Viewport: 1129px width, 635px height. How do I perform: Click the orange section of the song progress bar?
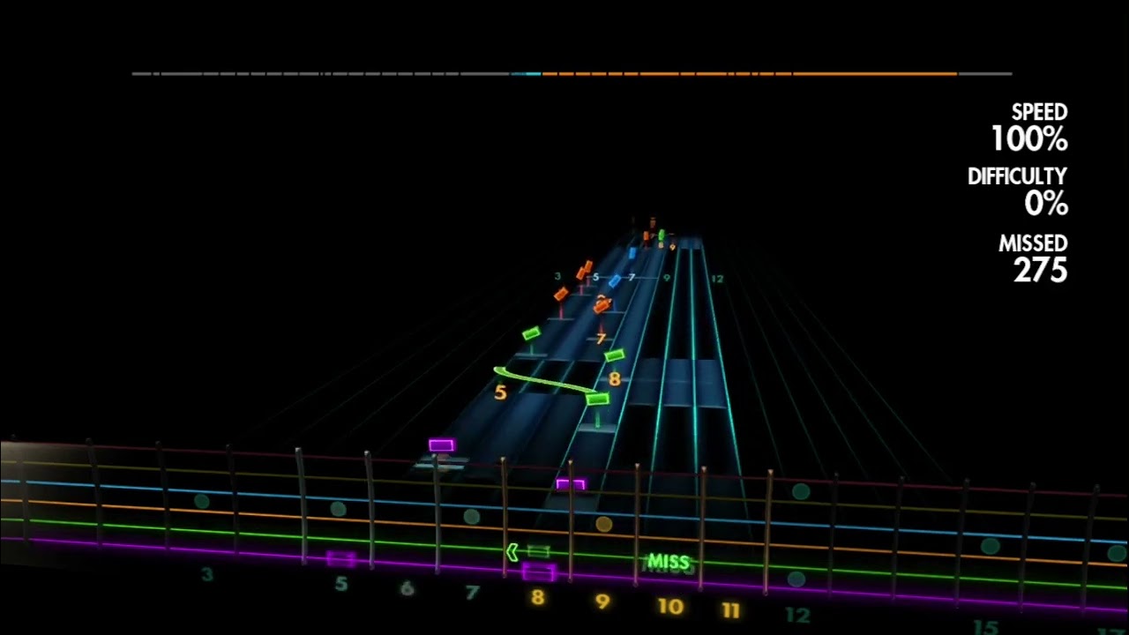point(750,74)
